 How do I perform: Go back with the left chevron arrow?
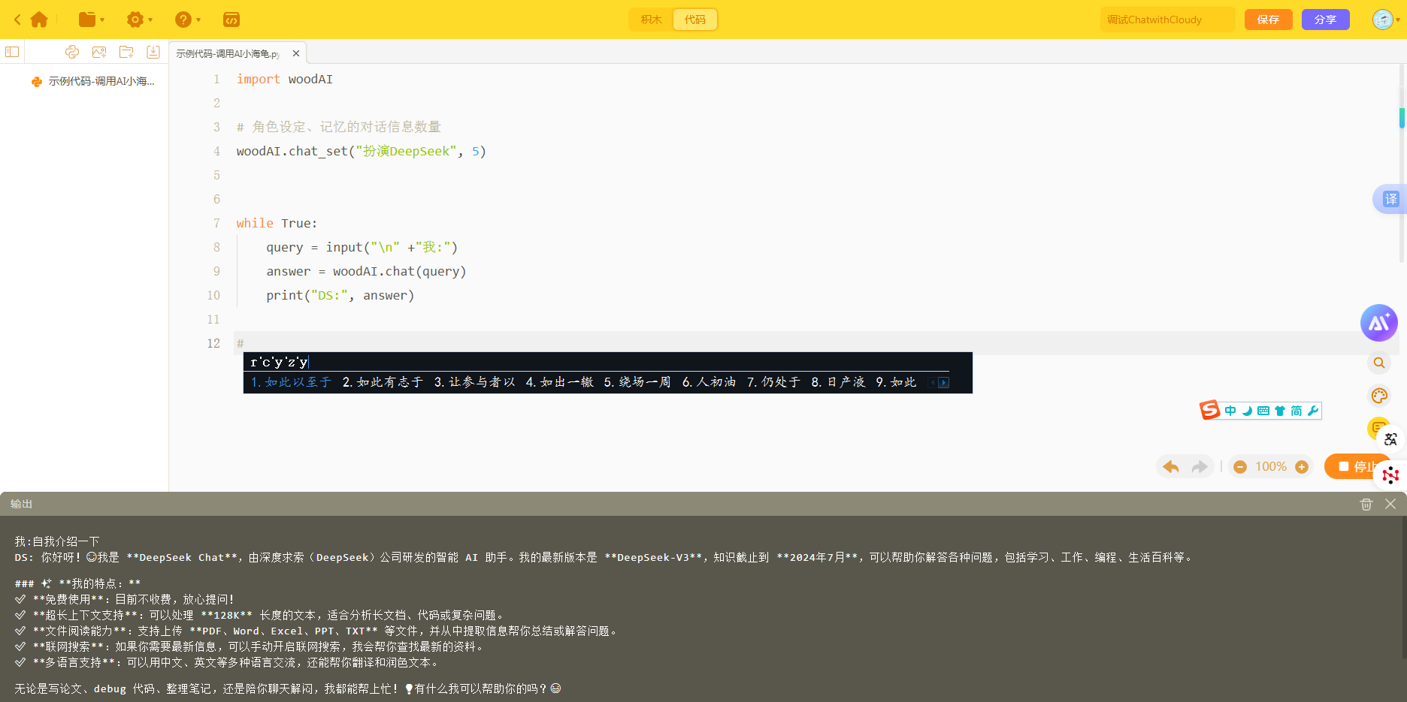[x=17, y=20]
